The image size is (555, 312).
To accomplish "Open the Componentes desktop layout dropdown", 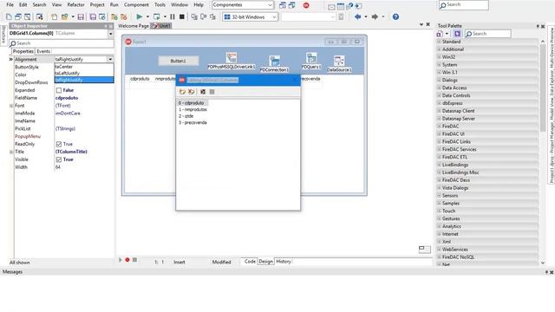I will [x=270, y=5].
